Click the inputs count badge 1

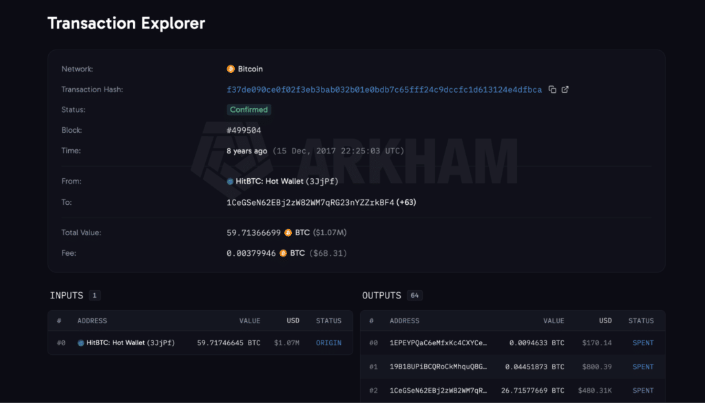[x=94, y=295]
